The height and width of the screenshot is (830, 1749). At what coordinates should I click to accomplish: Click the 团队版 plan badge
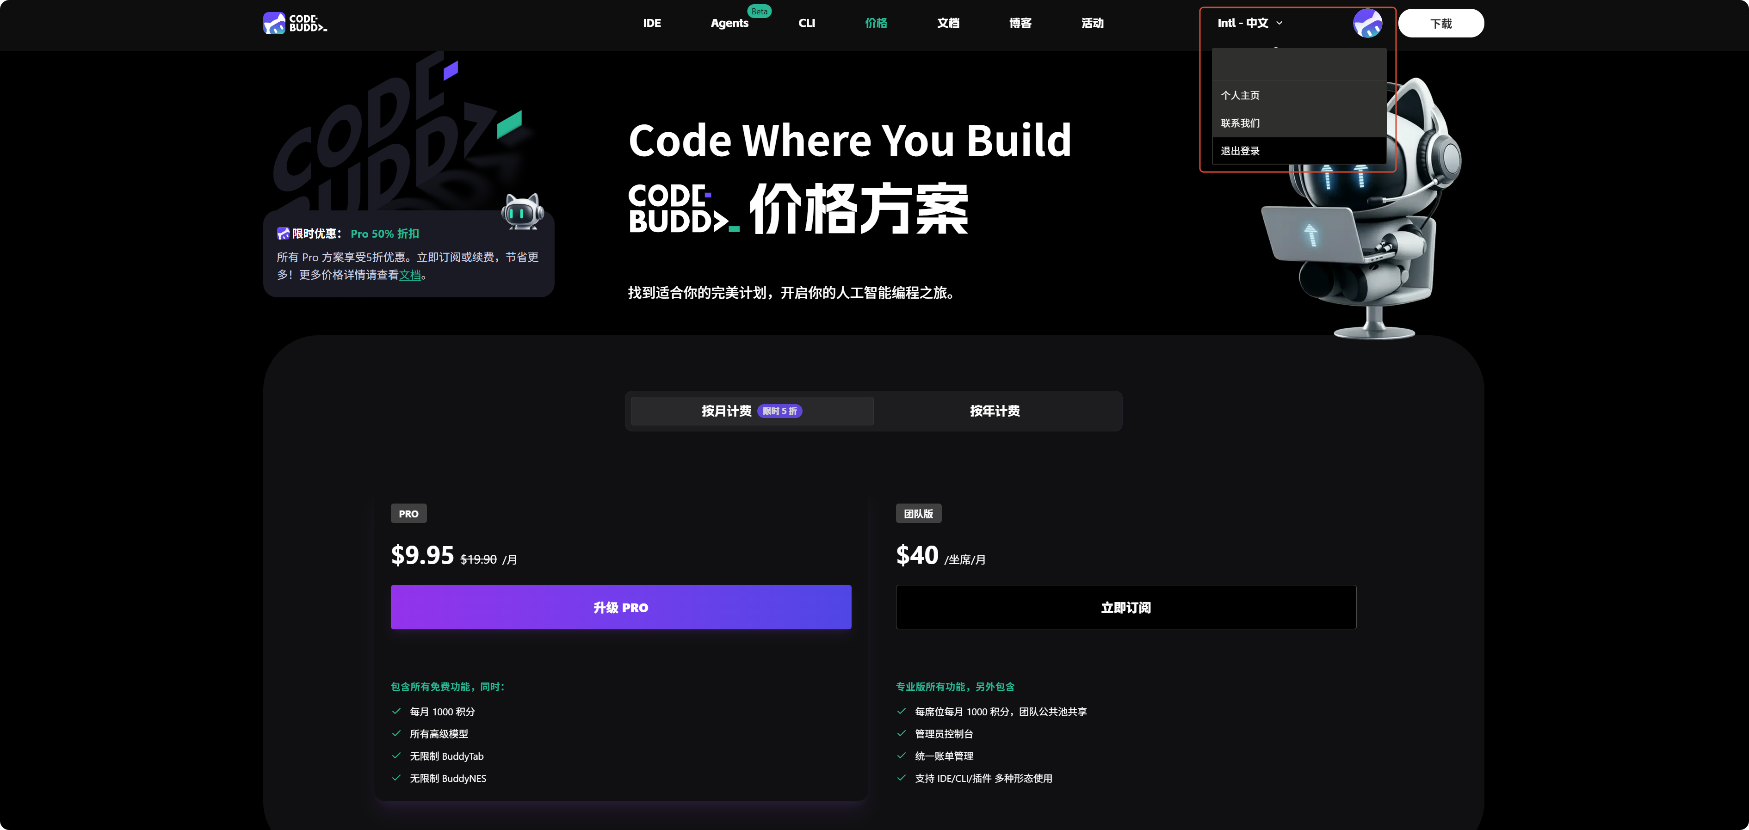[919, 514]
